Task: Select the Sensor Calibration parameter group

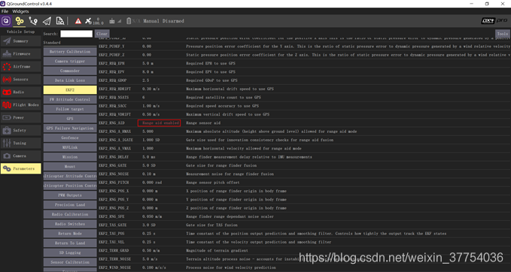Action: click(x=70, y=262)
